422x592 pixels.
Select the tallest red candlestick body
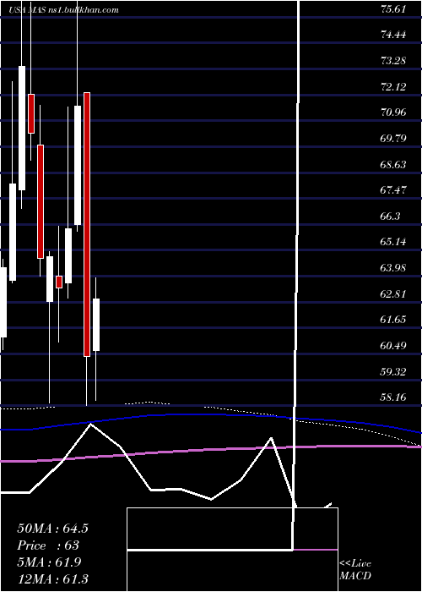click(87, 224)
